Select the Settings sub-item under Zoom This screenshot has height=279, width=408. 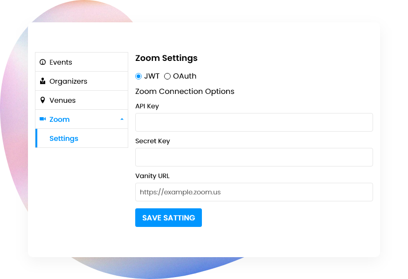tap(63, 138)
